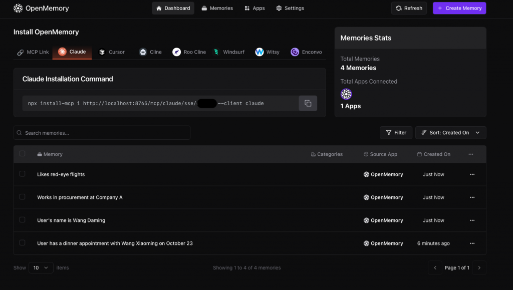Check the box for Works in procurement row
Image resolution: width=513 pixels, height=290 pixels.
point(22,197)
